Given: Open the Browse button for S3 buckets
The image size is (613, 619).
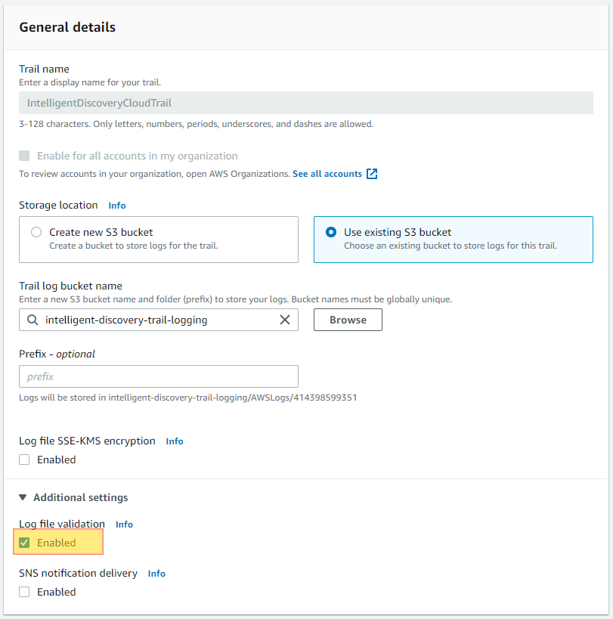Looking at the screenshot, I should [x=348, y=320].
